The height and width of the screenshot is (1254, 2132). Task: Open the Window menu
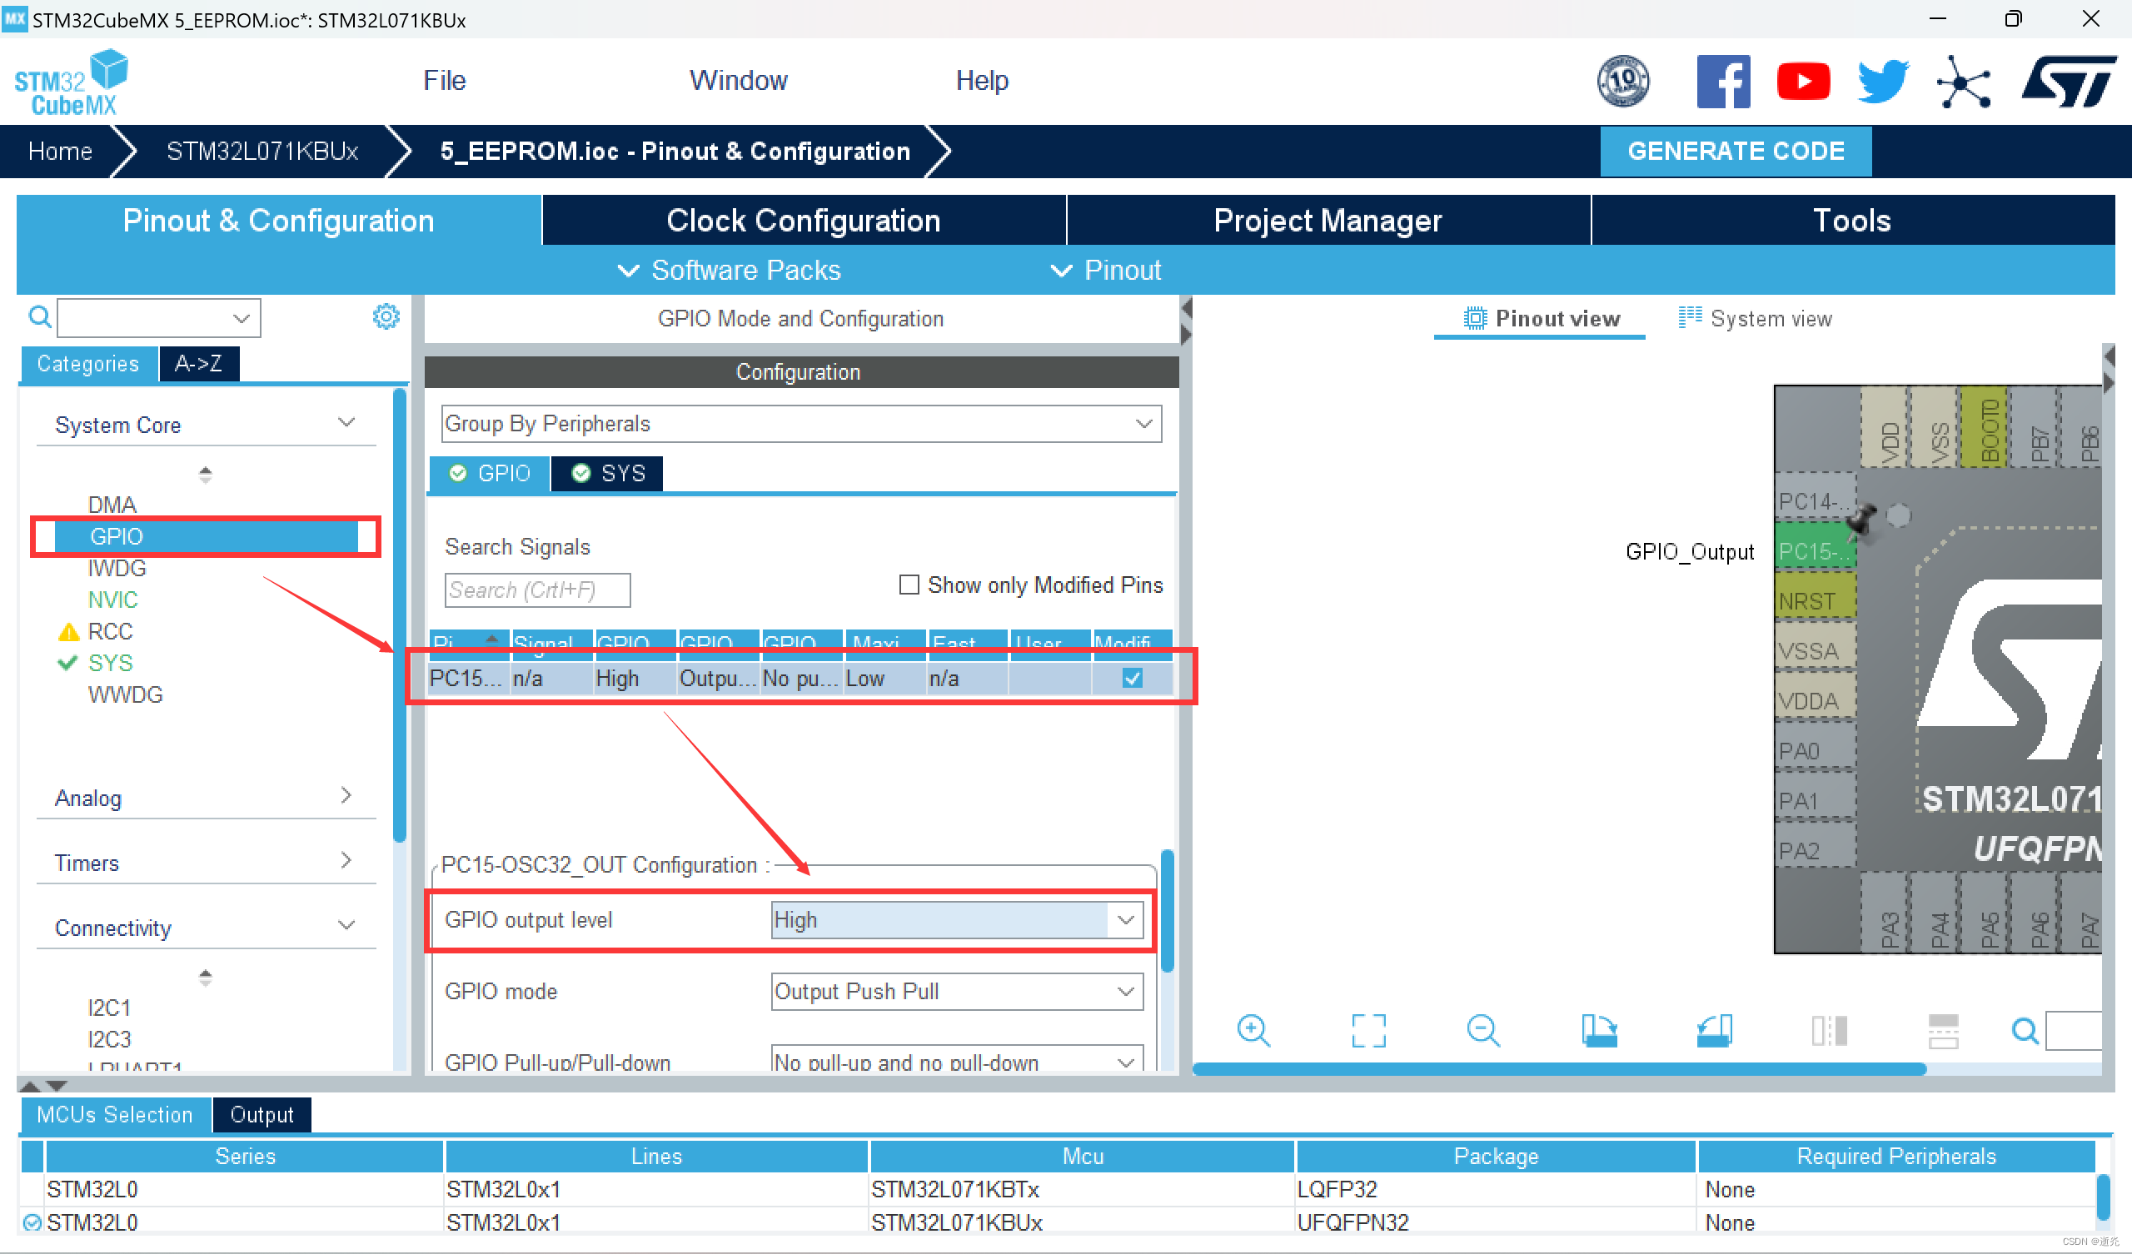738,81
